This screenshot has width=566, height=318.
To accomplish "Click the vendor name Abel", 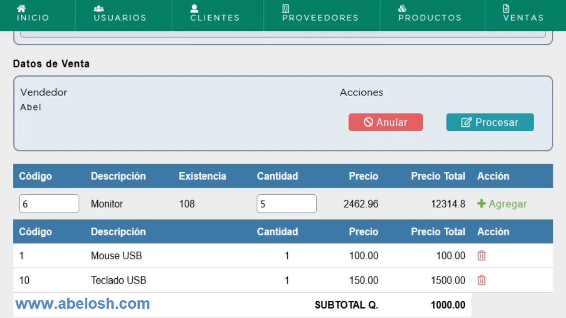I will [x=31, y=107].
